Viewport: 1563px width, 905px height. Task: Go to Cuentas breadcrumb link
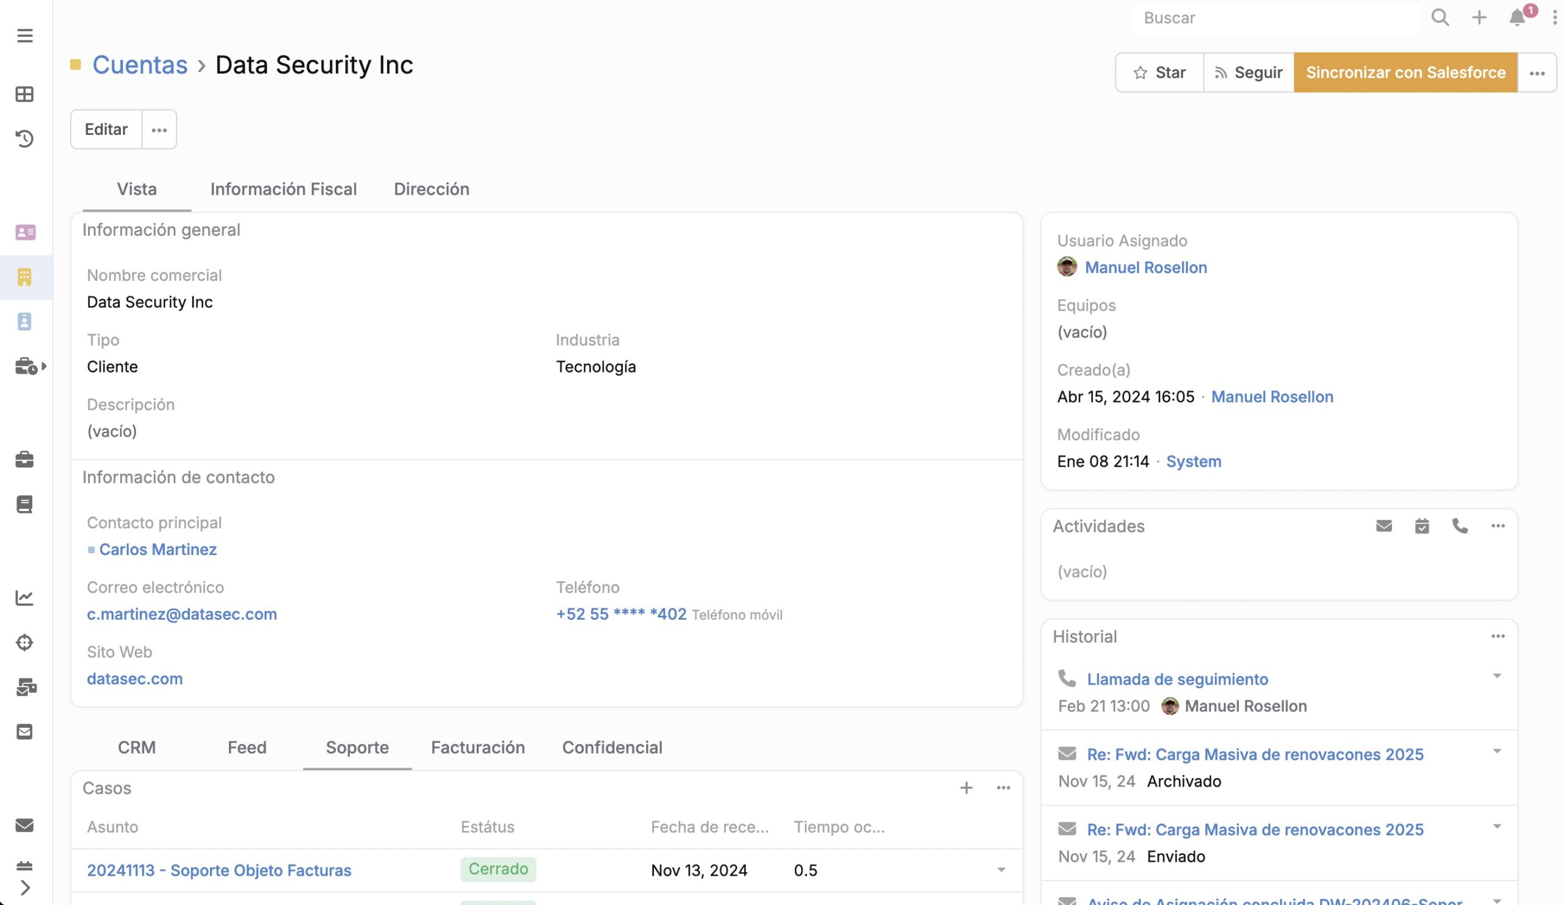tap(140, 65)
